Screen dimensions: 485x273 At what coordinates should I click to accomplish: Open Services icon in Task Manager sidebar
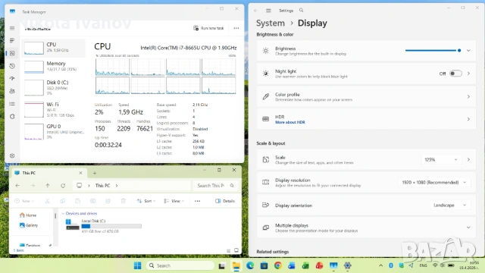click(x=12, y=116)
